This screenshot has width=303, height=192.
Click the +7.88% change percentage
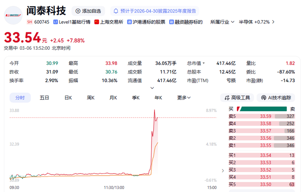[x=76, y=41]
